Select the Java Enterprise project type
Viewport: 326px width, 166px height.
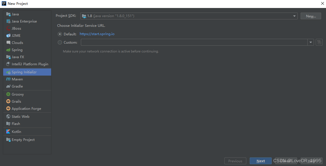[27, 21]
